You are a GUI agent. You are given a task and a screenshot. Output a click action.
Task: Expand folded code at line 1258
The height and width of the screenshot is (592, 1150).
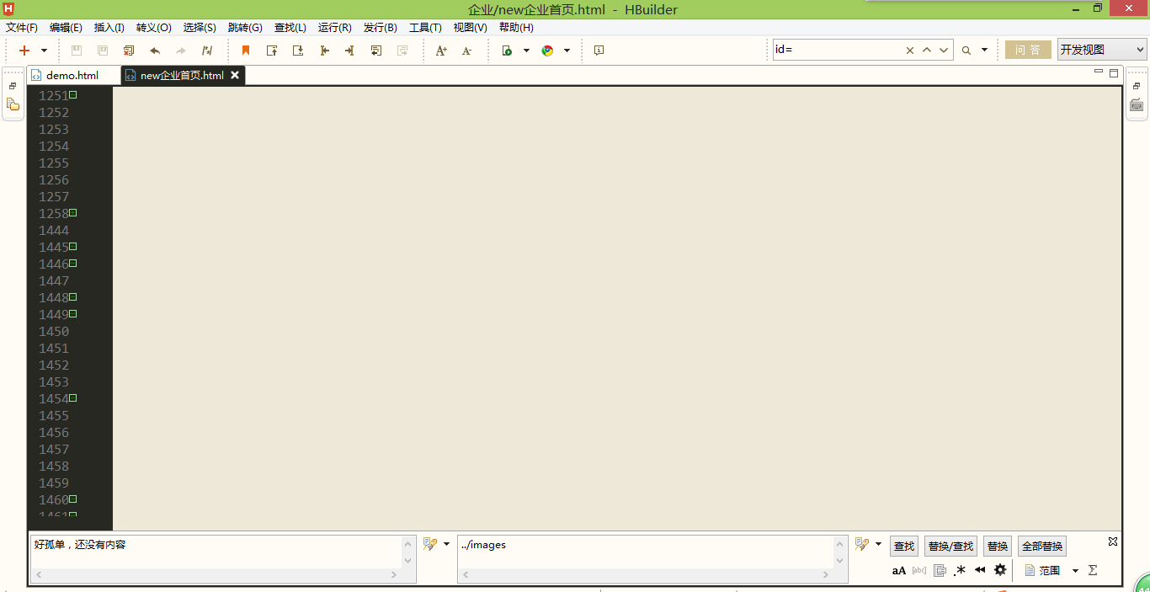[73, 212]
